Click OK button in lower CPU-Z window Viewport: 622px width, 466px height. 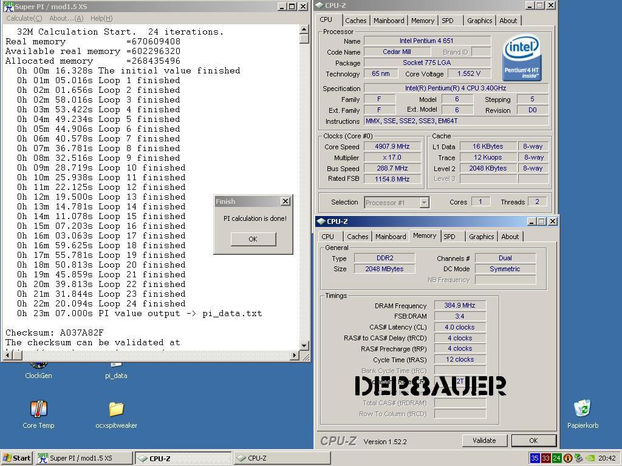pyautogui.click(x=533, y=441)
